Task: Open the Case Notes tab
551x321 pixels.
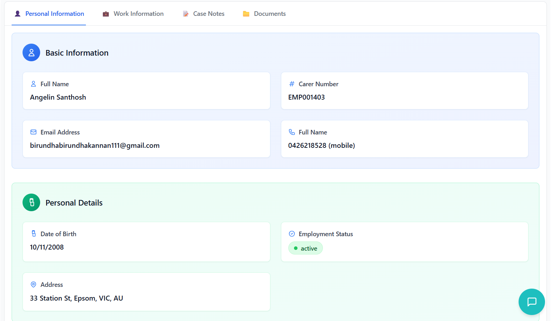Action: [204, 14]
